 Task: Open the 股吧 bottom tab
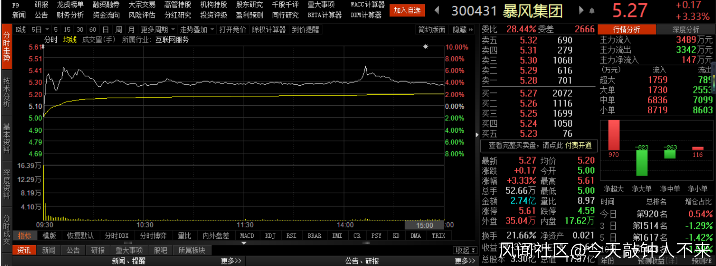(x=160, y=250)
